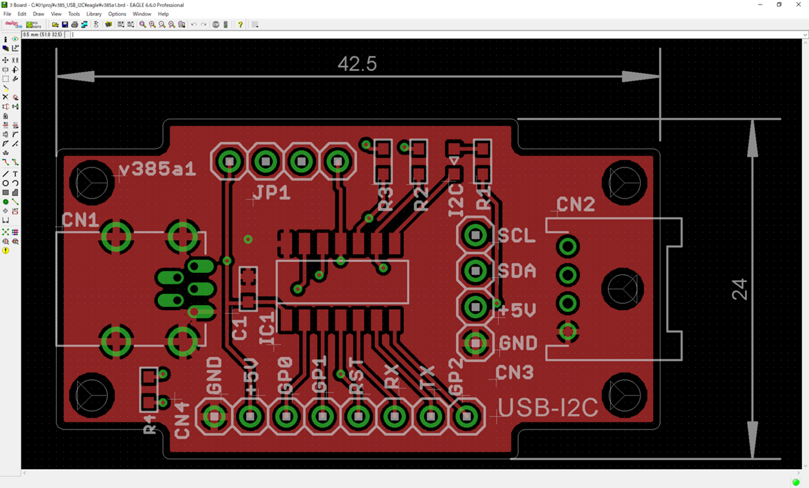Click the PCB quote button

tap(34, 25)
